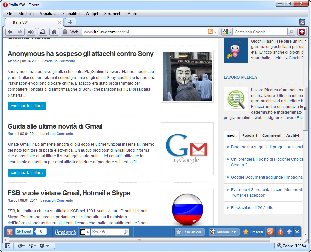Image resolution: width=311 pixels, height=252 pixels.
Task: Click the Preferiti star button
Action: 253,232
